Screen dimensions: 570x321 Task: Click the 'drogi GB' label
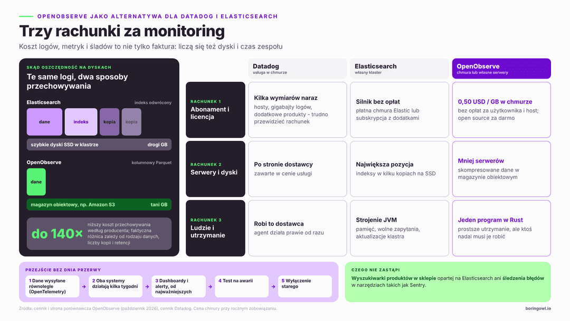pyautogui.click(x=157, y=144)
